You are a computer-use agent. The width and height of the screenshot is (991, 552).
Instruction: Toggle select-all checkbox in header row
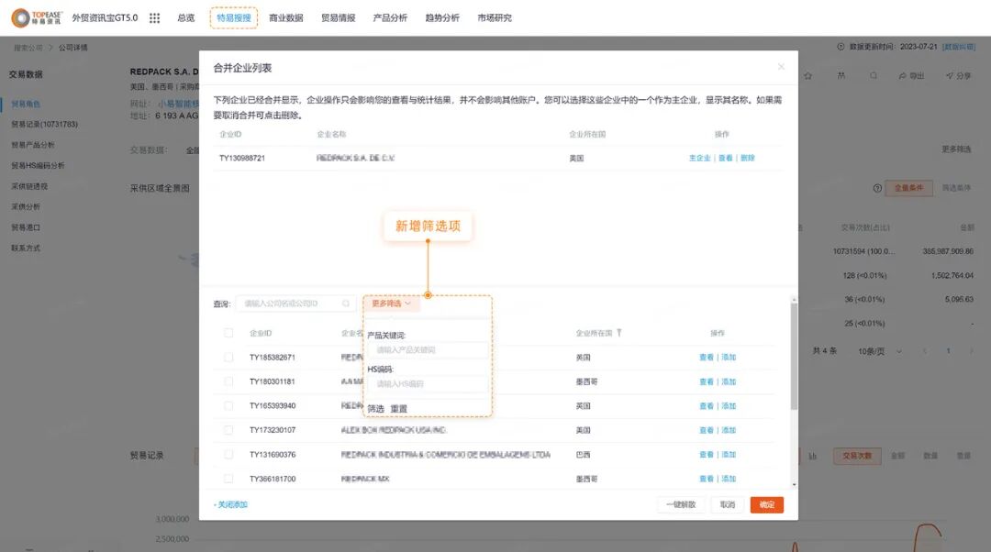[228, 333]
